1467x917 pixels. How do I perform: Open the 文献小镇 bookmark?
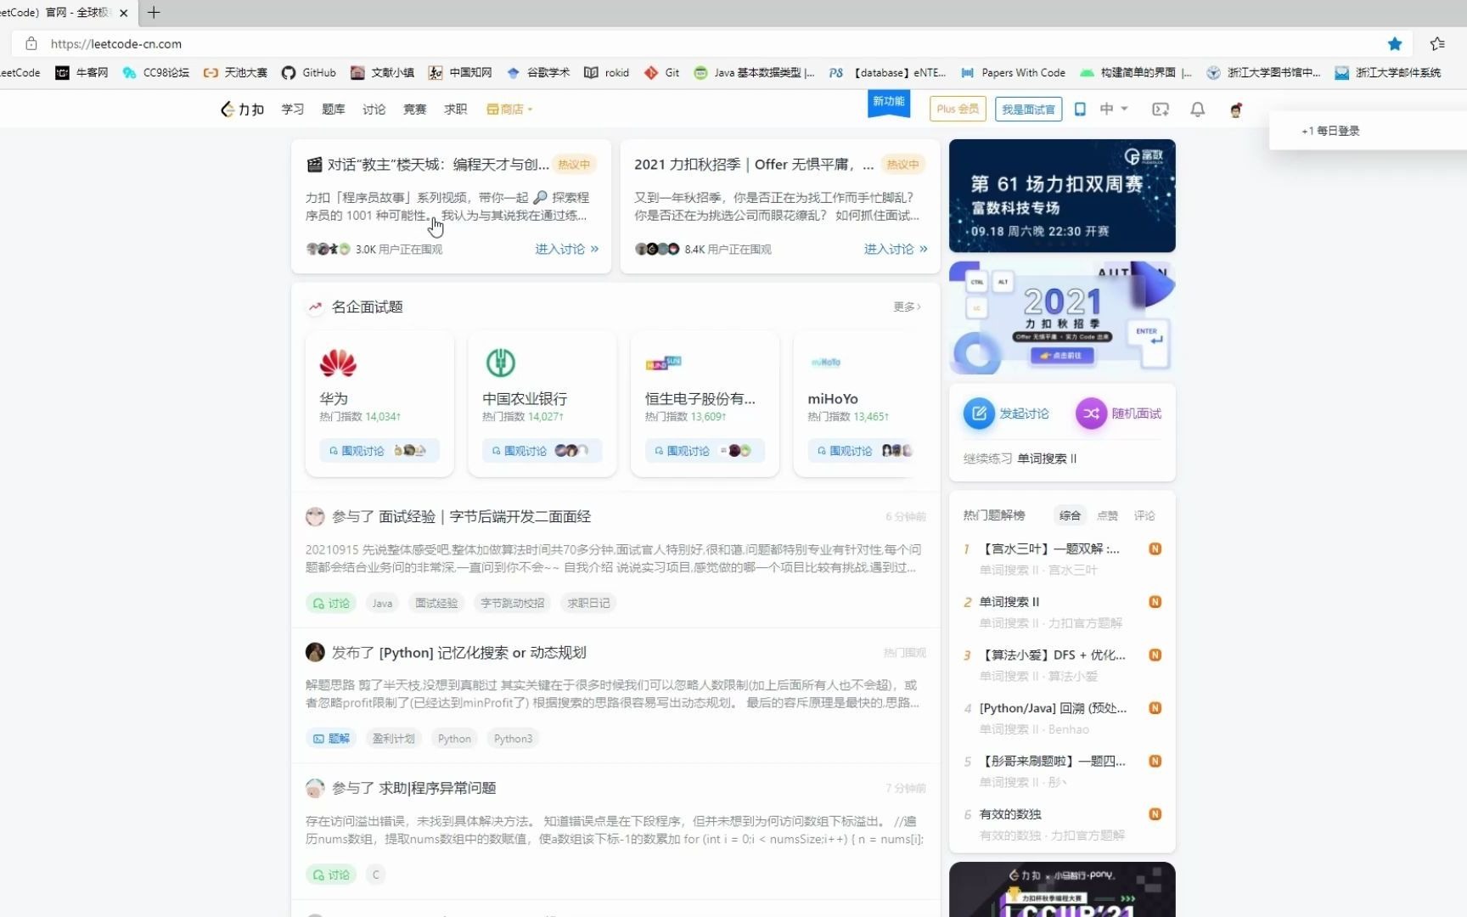pyautogui.click(x=382, y=73)
